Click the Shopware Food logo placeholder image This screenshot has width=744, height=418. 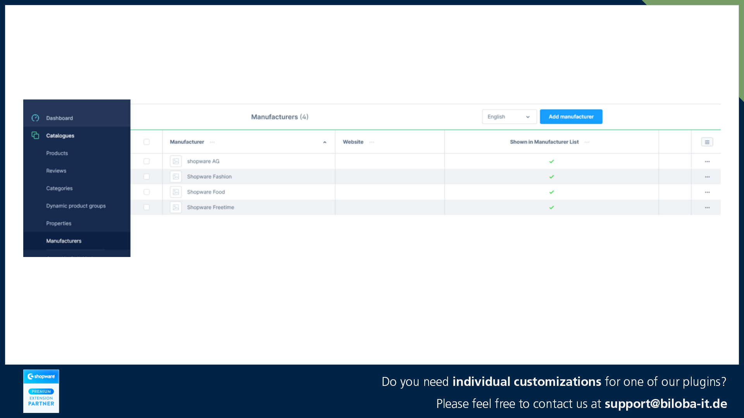tap(176, 192)
